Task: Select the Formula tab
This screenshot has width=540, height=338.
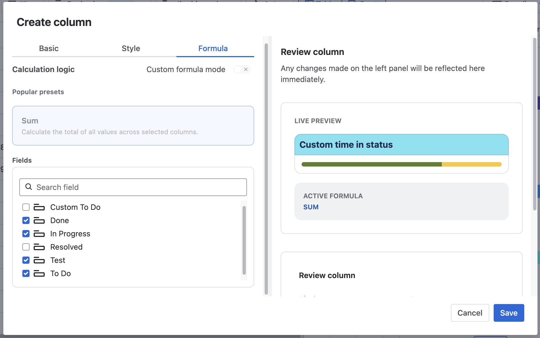Action: click(213, 48)
